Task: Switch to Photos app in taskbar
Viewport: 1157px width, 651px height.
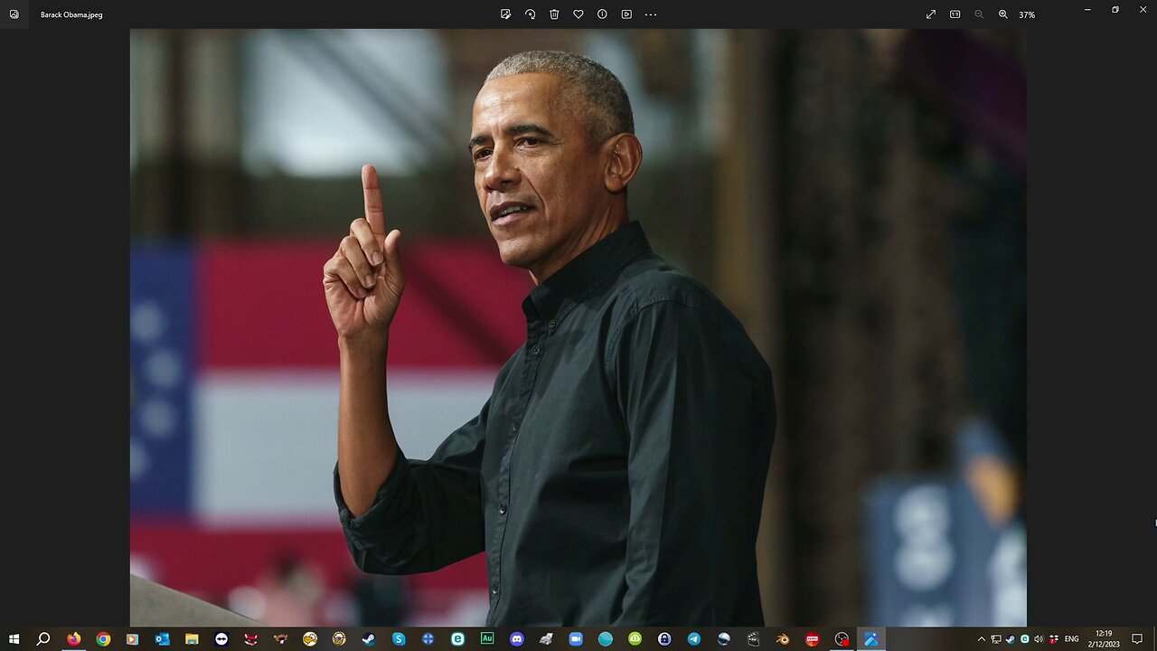Action: click(871, 639)
